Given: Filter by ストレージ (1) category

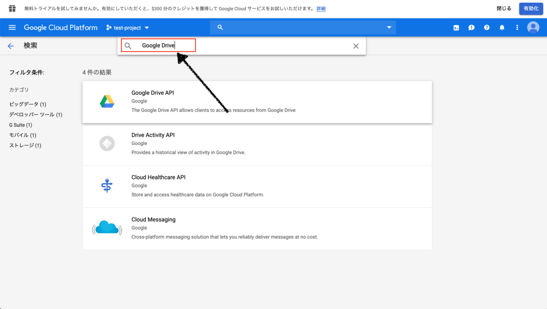Looking at the screenshot, I should pyautogui.click(x=25, y=145).
